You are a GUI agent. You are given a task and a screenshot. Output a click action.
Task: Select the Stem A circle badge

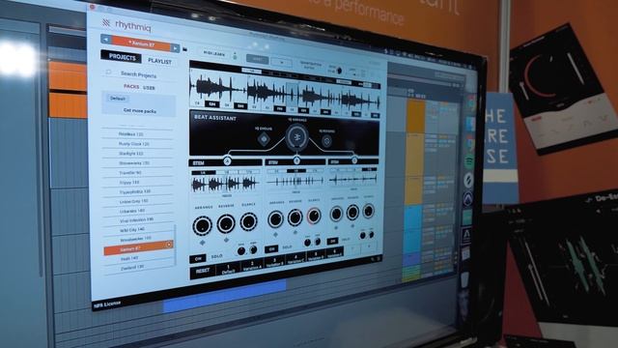[228, 161]
